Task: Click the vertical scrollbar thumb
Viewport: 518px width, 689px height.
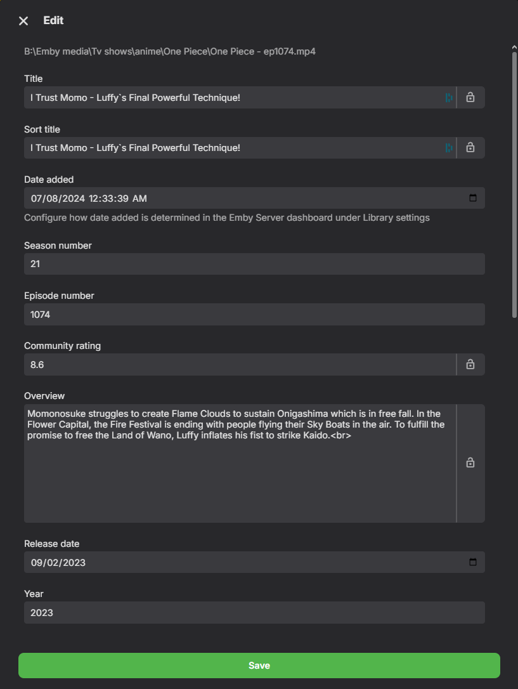Action: [x=514, y=185]
